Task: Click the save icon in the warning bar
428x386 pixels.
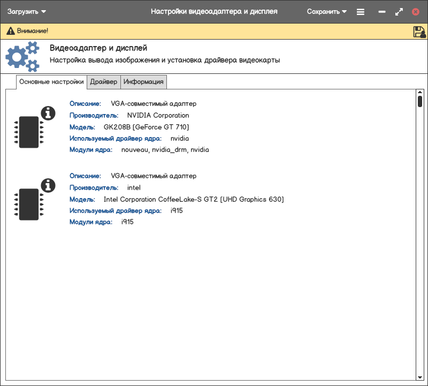Action: (x=419, y=32)
